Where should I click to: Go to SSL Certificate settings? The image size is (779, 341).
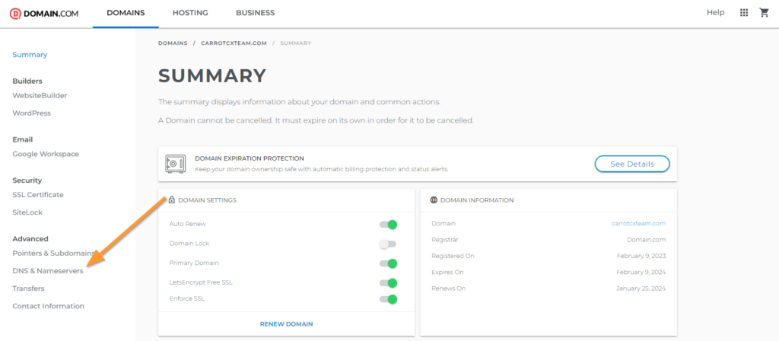(38, 195)
